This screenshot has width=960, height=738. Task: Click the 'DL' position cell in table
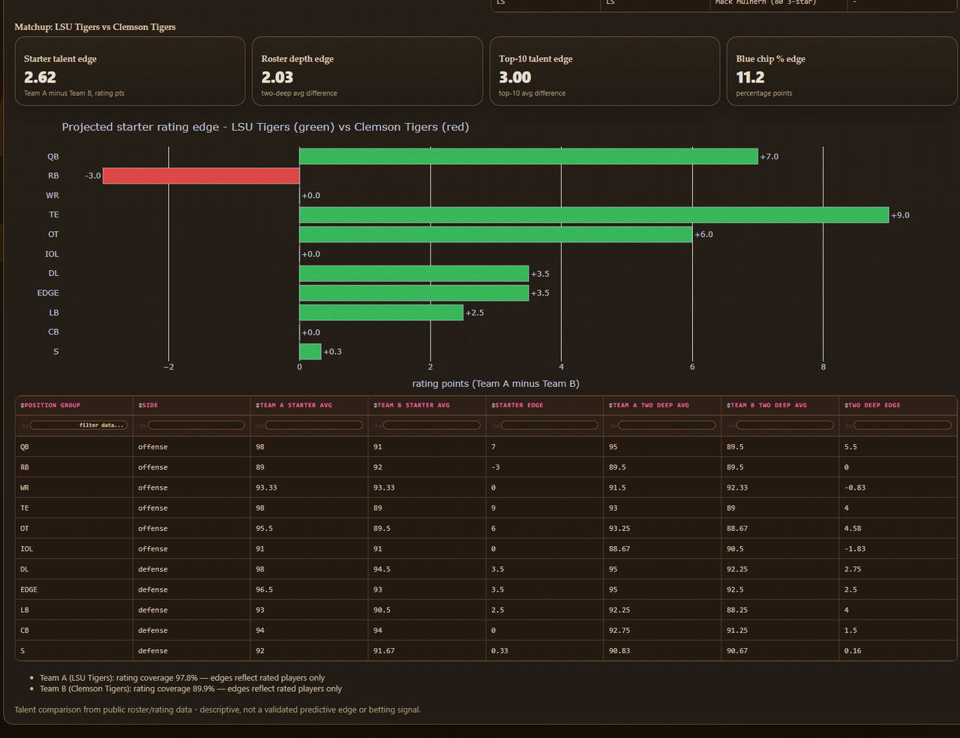tap(74, 569)
